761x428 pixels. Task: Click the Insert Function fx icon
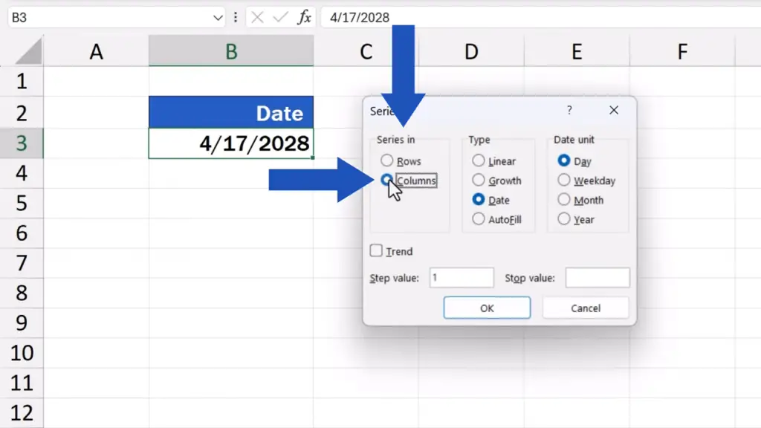pyautogui.click(x=304, y=18)
